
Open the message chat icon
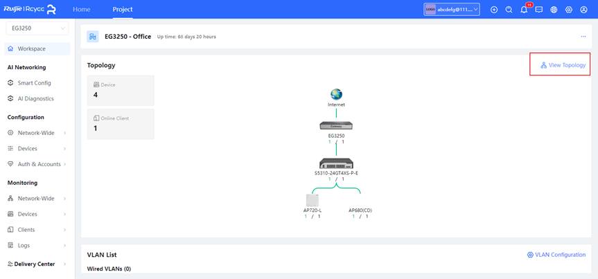pyautogui.click(x=539, y=10)
